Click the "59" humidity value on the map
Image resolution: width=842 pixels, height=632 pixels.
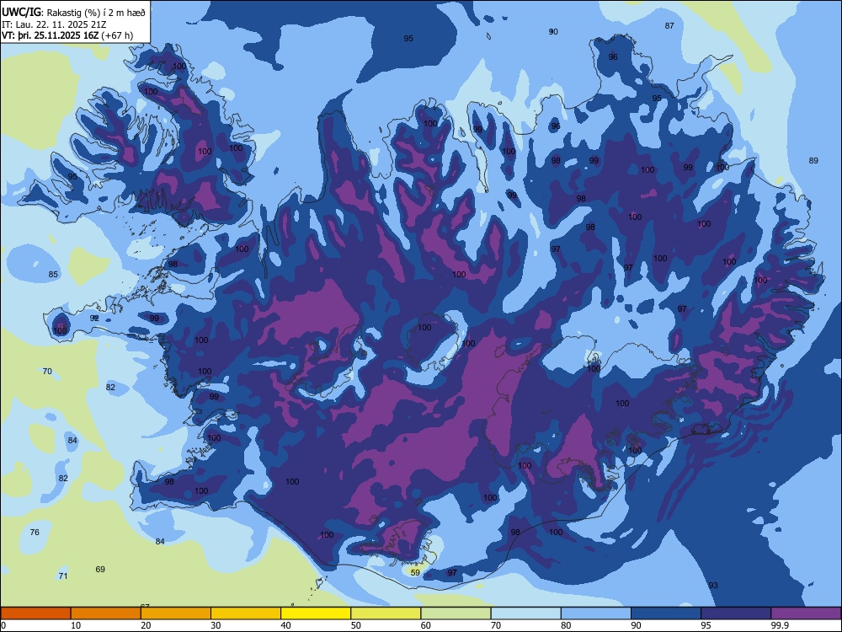click(x=415, y=573)
